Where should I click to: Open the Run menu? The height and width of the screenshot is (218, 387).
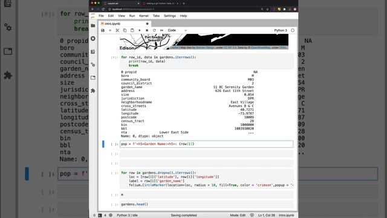(132, 16)
